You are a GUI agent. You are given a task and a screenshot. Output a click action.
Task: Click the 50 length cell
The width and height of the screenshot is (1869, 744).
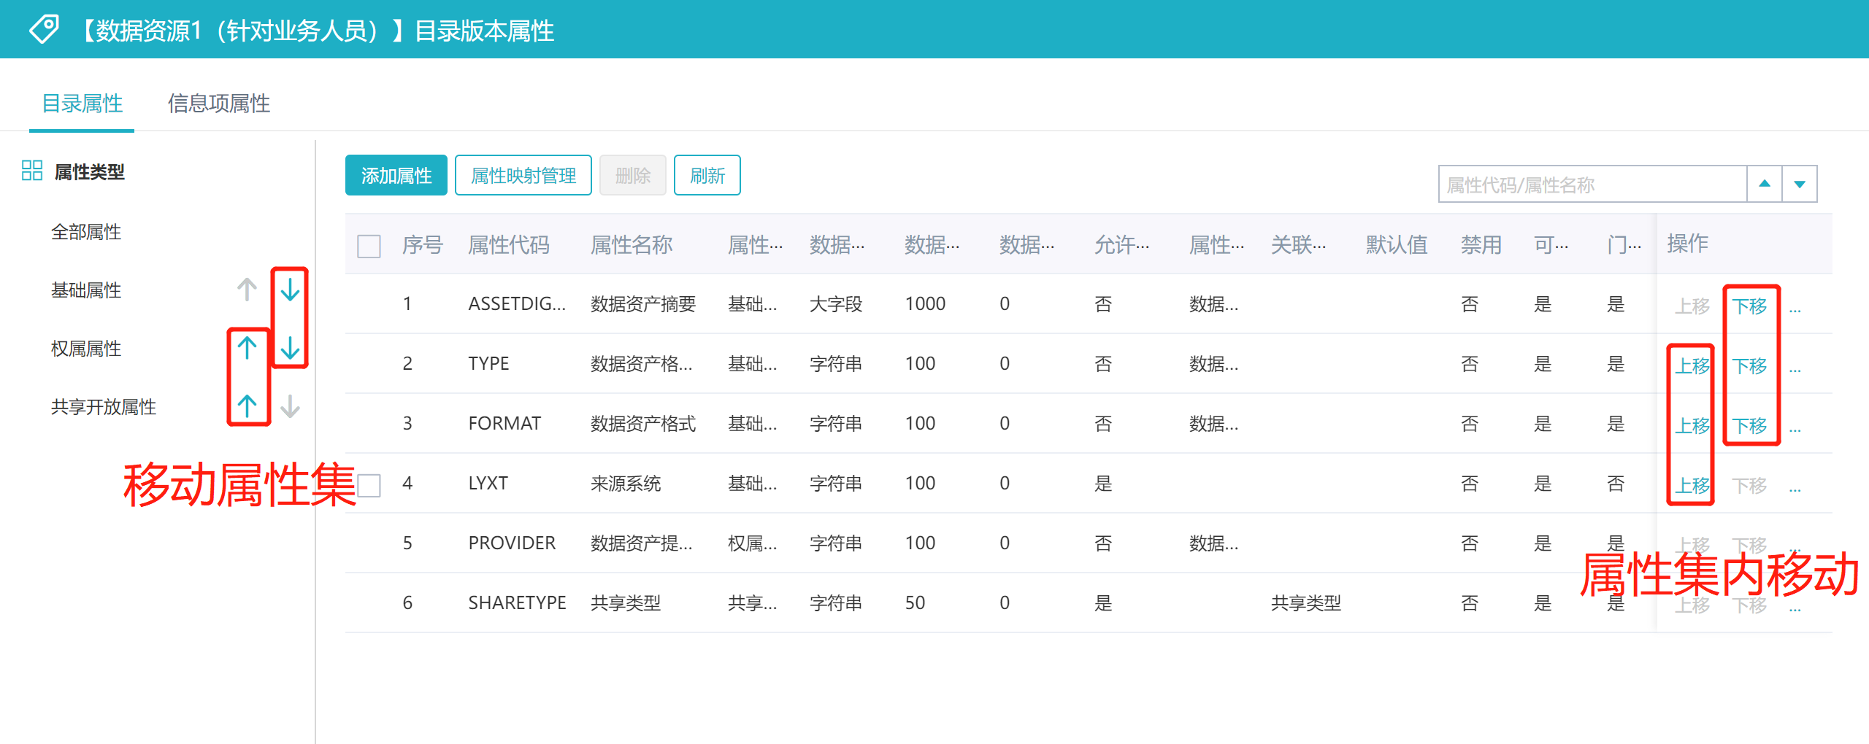point(915,603)
